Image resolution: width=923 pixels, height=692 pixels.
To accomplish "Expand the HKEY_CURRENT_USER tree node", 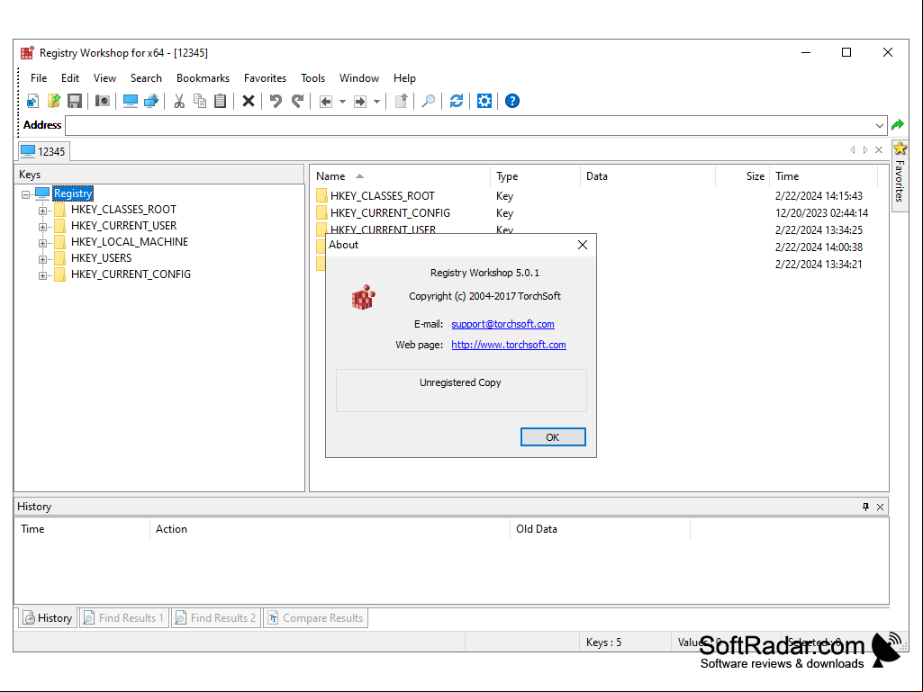I will [x=42, y=227].
